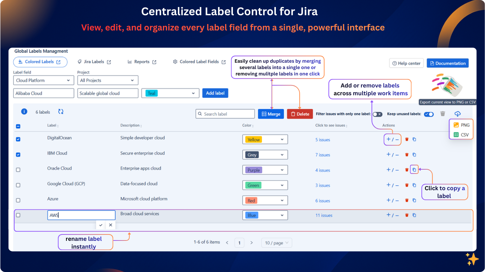Viewport: 485px width, 272px height.
Task: Uncheck the DigitalOcean row checkbox
Action: [x=18, y=139]
